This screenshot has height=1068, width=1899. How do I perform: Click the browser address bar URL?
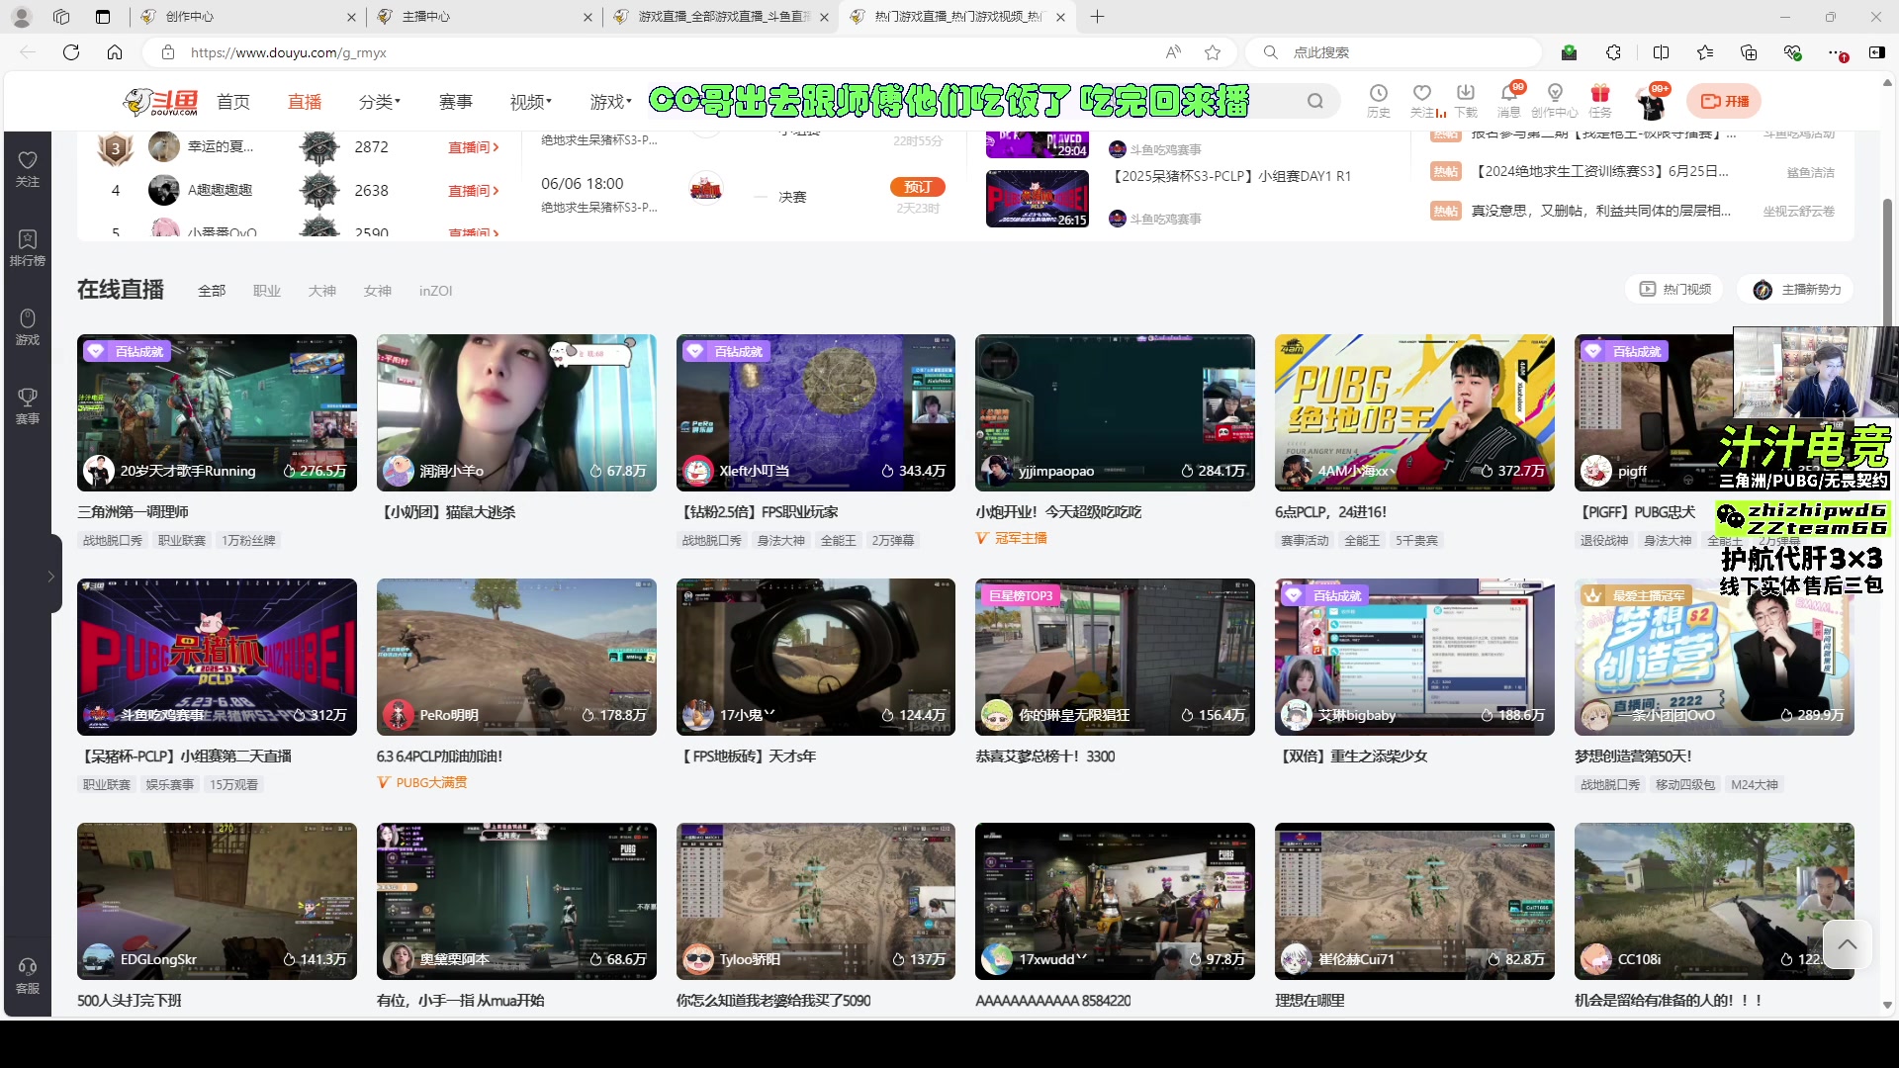[288, 52]
